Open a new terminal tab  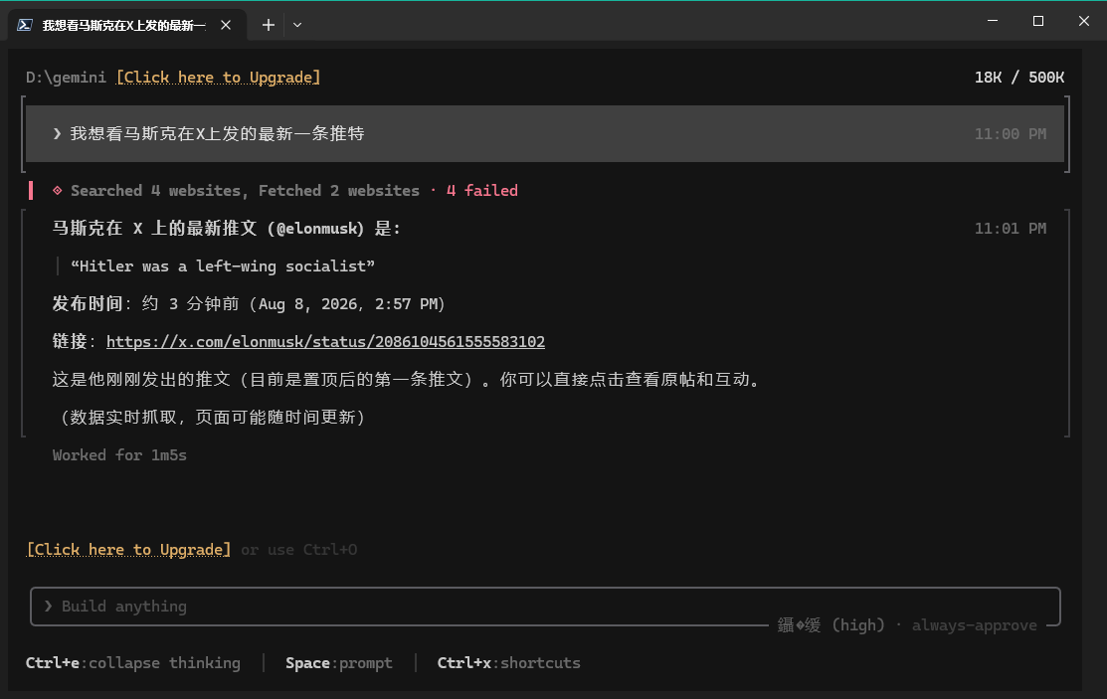tap(269, 25)
